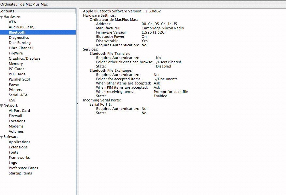Click the Network category label
286x195 pixels.
[x=11, y=105]
